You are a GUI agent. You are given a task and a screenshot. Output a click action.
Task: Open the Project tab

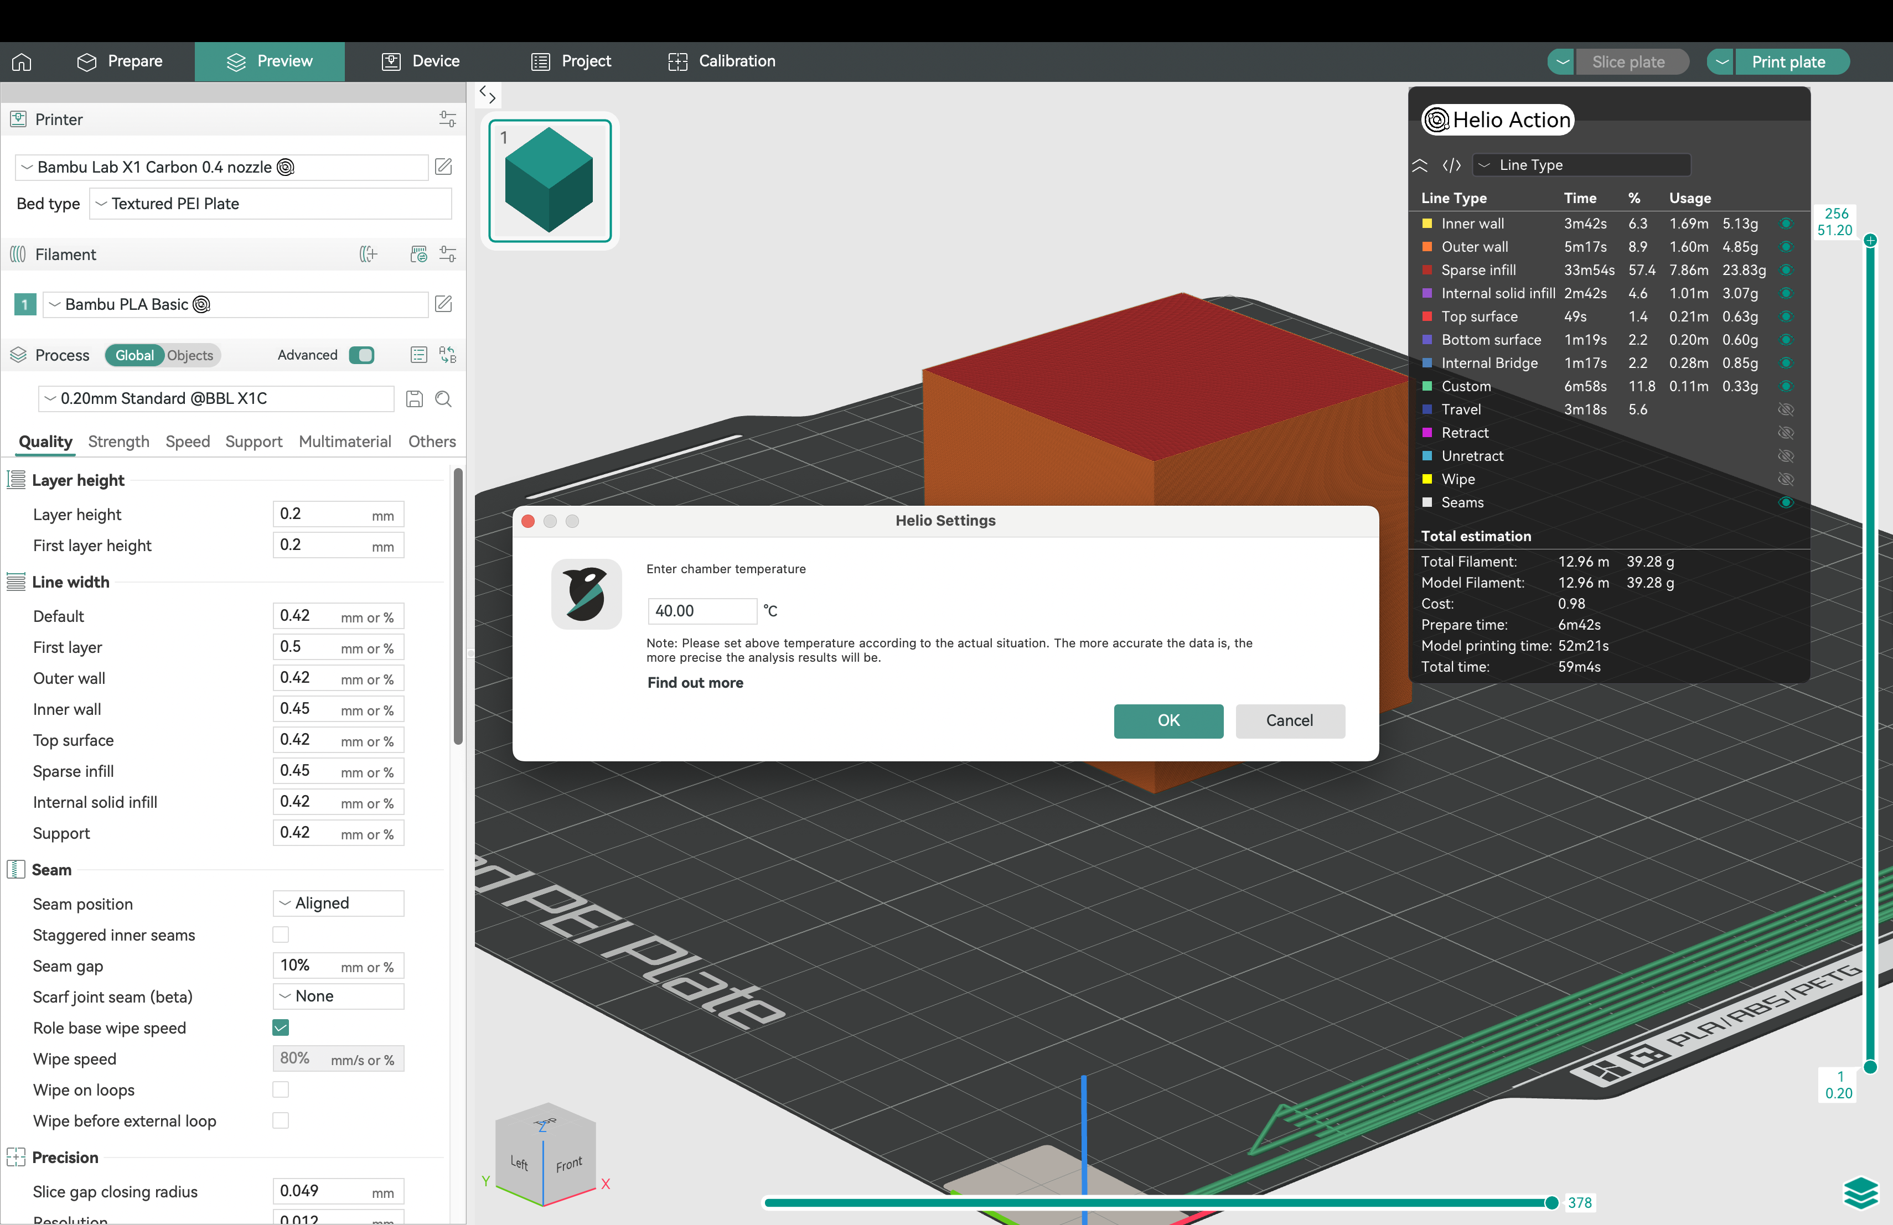[x=571, y=61]
